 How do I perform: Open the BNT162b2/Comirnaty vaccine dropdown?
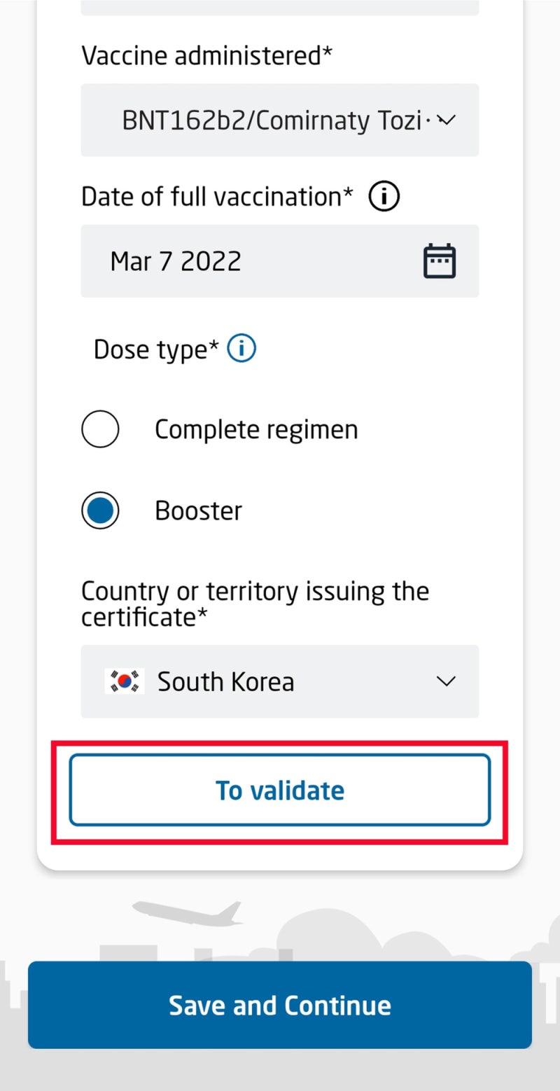[x=273, y=120]
